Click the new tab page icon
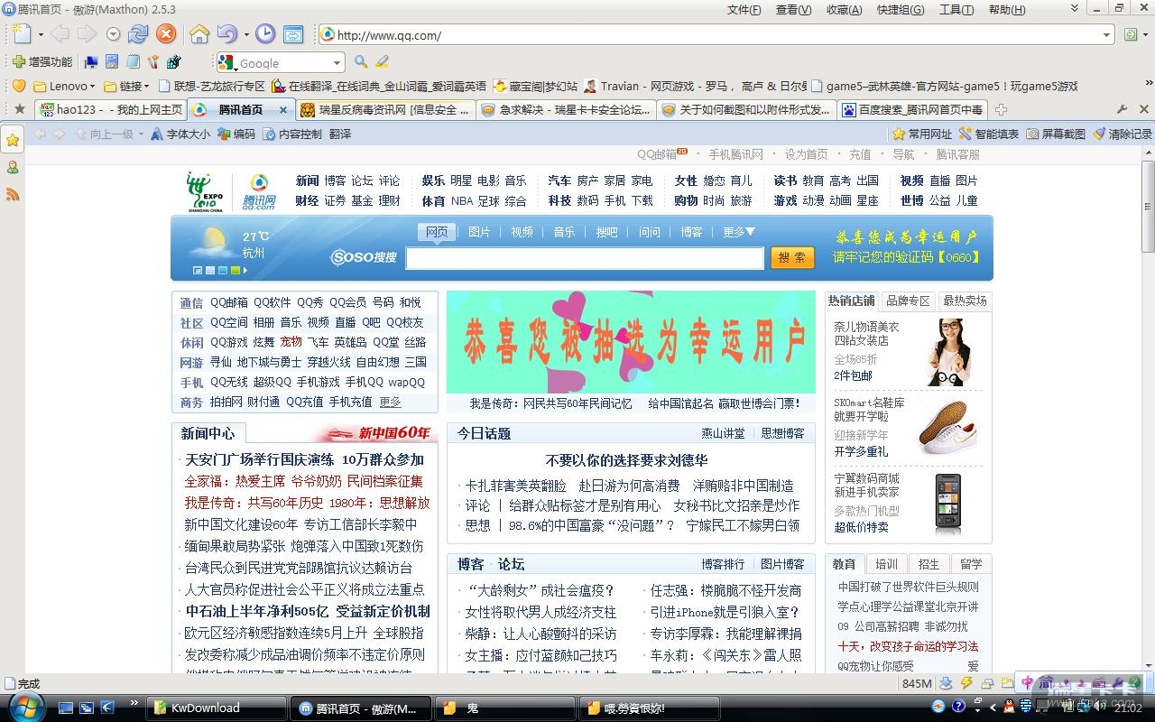This screenshot has width=1155, height=722. 22,34
